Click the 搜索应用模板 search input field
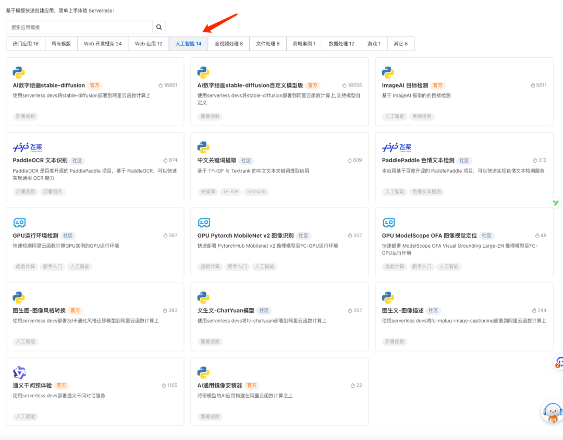 78,27
